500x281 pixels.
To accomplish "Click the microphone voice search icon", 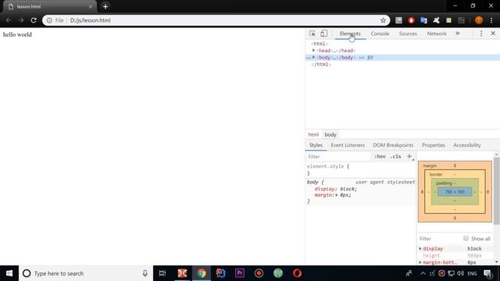I will pyautogui.click(x=145, y=273).
